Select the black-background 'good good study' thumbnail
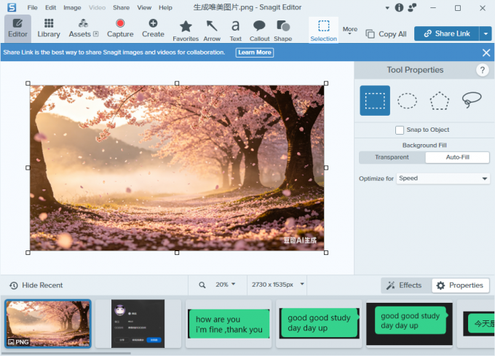 (x=409, y=324)
